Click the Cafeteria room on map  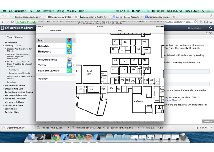139,101
